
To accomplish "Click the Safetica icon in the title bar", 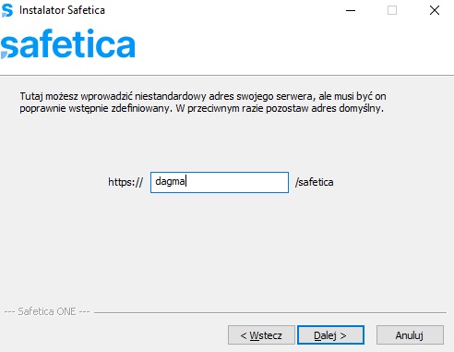I will [7, 10].
